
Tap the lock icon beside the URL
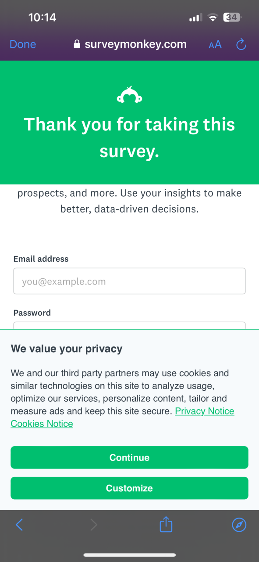[x=77, y=44]
